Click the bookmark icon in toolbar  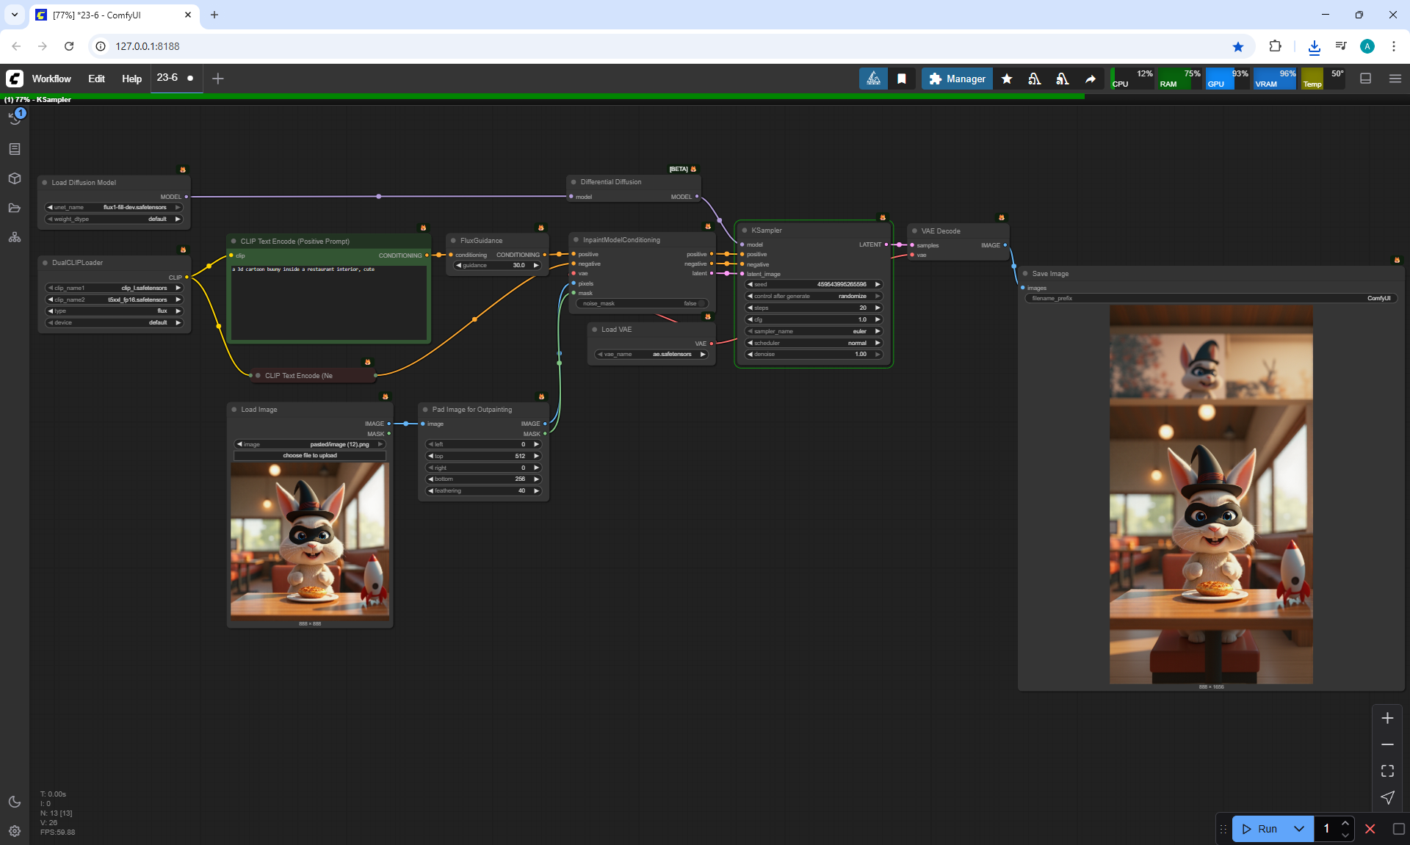(902, 79)
